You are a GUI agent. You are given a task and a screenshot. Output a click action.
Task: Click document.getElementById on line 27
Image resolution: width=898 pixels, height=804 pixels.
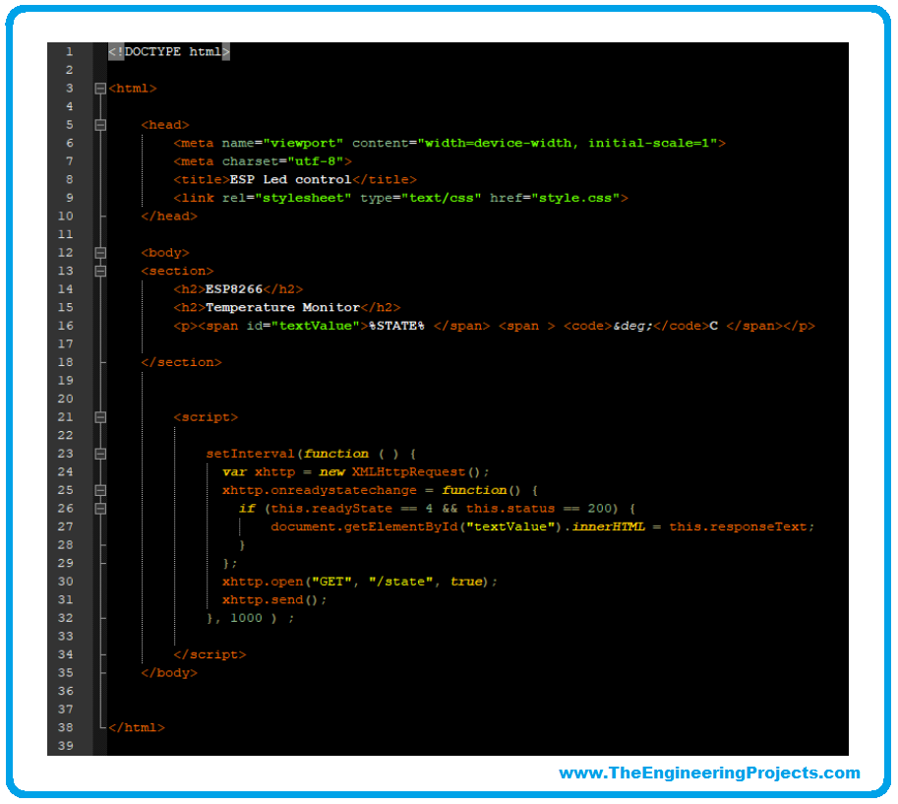[364, 527]
